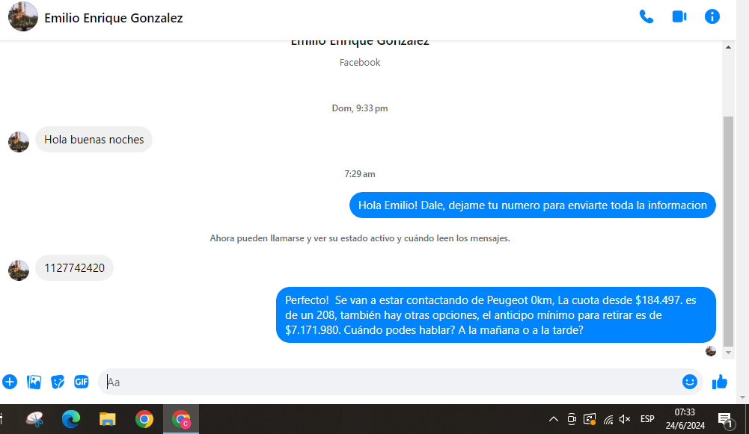Select the Hola buenas noches message

click(x=94, y=140)
